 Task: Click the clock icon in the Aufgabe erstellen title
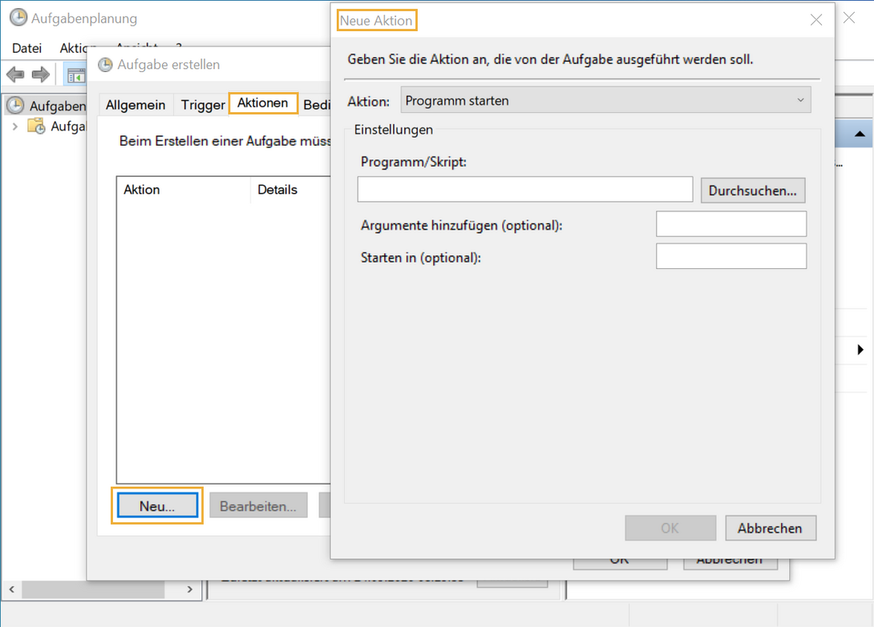coord(105,64)
